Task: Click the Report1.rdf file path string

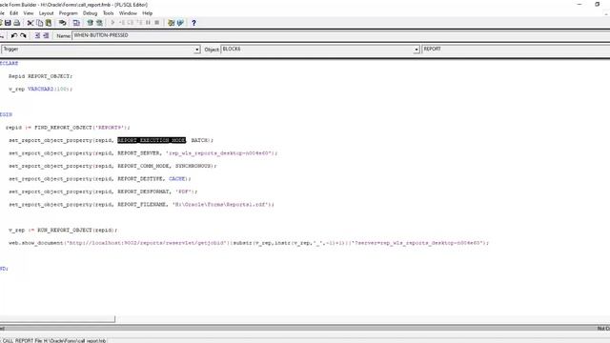Action: coord(221,204)
